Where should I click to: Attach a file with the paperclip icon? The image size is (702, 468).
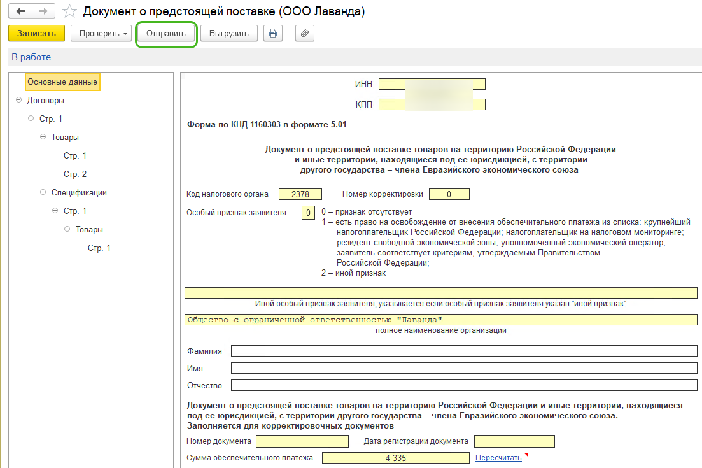305,34
